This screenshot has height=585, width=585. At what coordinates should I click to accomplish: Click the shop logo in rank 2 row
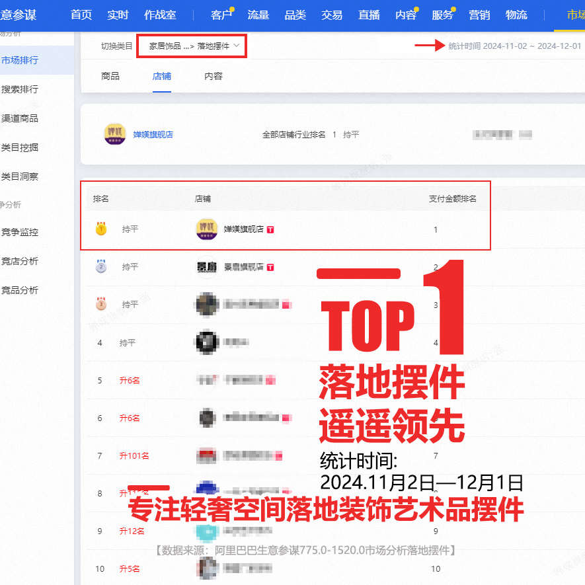207,267
